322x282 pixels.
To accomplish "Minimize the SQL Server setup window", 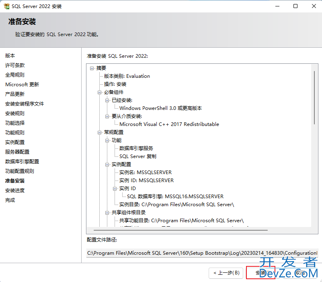I will 277,6.
